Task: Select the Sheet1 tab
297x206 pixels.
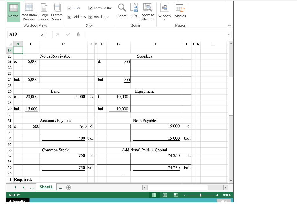Action: 46,187
